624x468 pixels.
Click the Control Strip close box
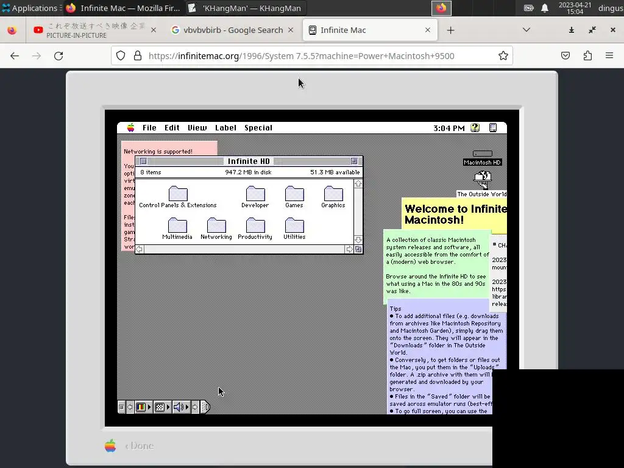click(x=121, y=407)
